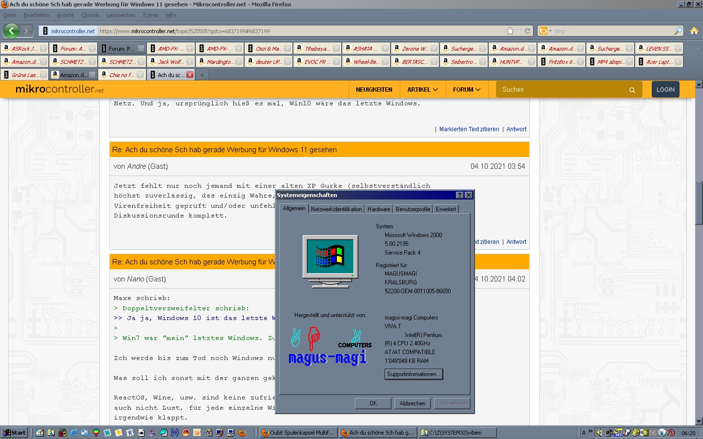Click the blue PRO quick launch icon
The image size is (703, 439).
coord(174,433)
